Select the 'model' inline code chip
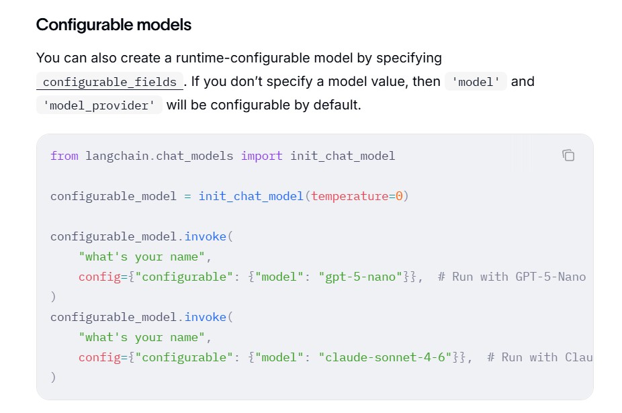The image size is (622, 413). (x=475, y=82)
